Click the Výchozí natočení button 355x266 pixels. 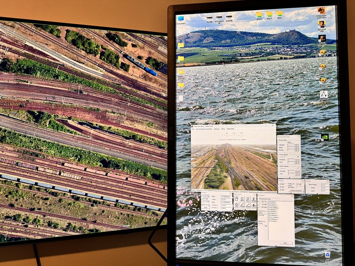pyautogui.click(x=296, y=190)
